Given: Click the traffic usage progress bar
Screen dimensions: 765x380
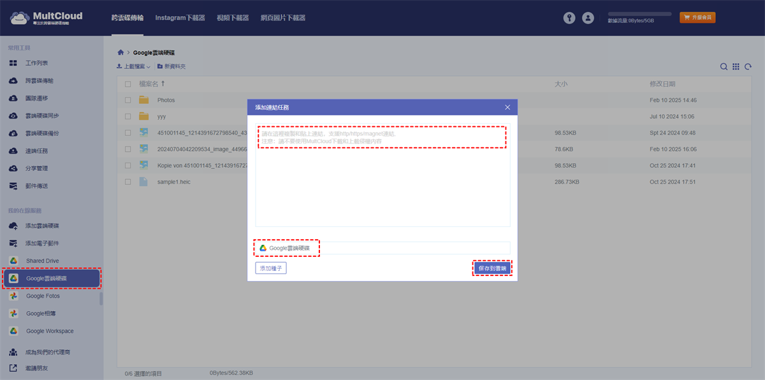Looking at the screenshot, I should tap(639, 13).
